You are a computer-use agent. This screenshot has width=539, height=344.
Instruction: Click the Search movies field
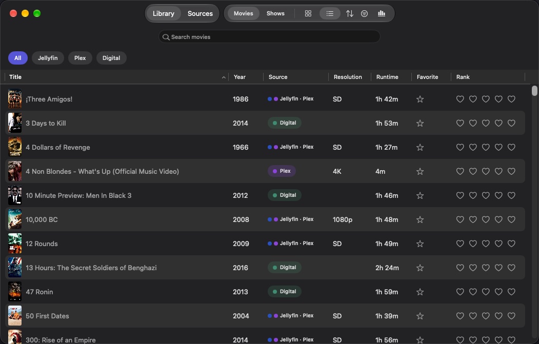click(270, 37)
